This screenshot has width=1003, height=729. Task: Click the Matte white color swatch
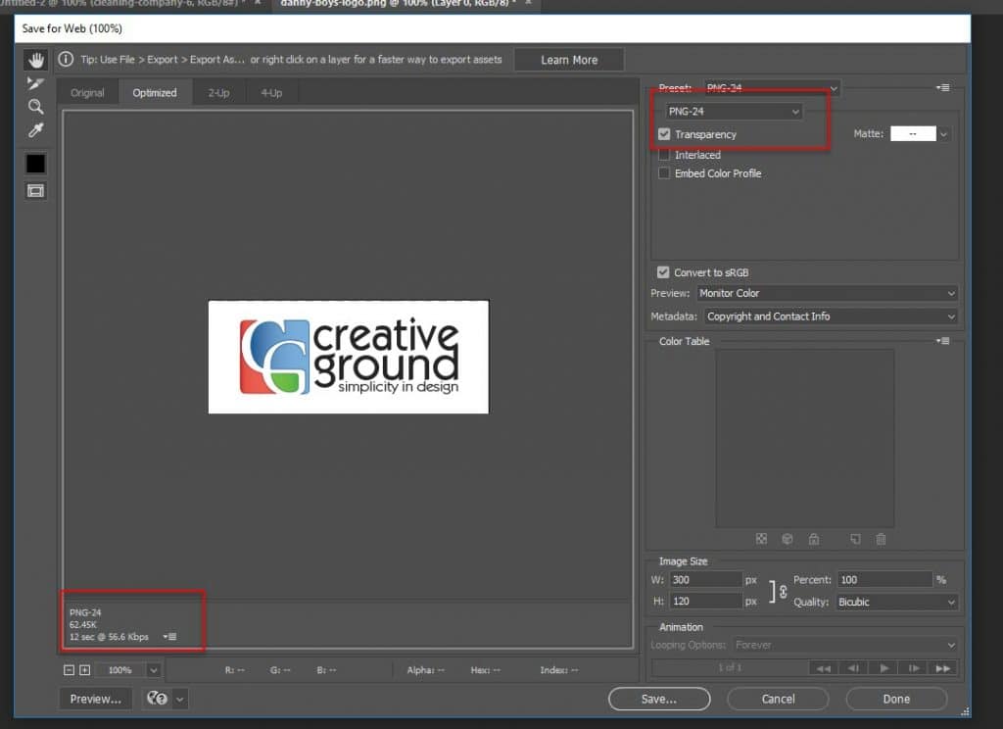[913, 134]
